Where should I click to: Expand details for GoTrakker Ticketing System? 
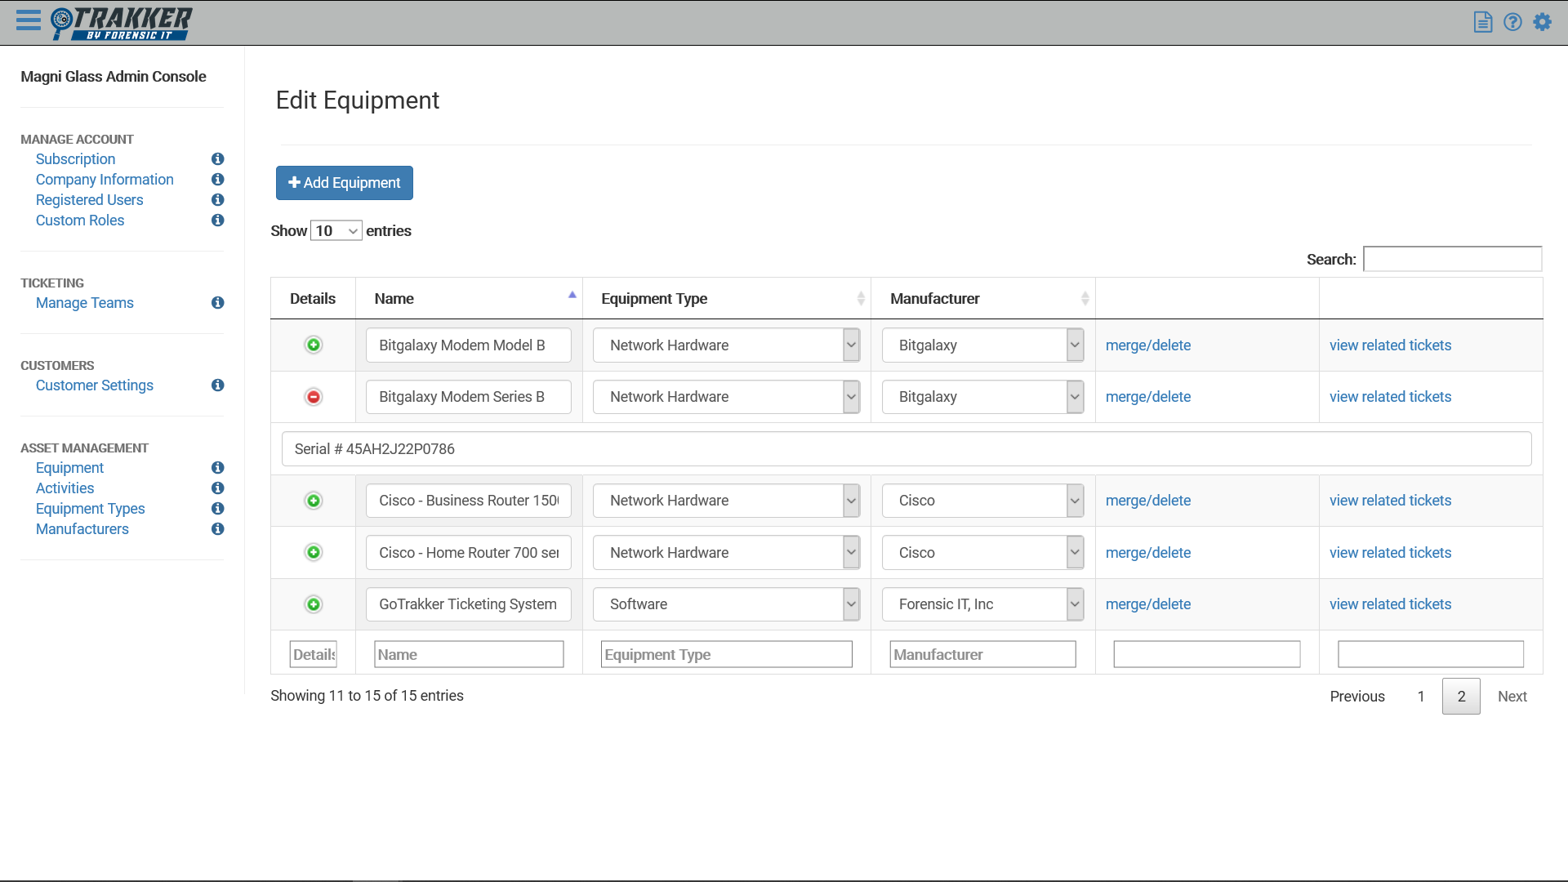(314, 604)
